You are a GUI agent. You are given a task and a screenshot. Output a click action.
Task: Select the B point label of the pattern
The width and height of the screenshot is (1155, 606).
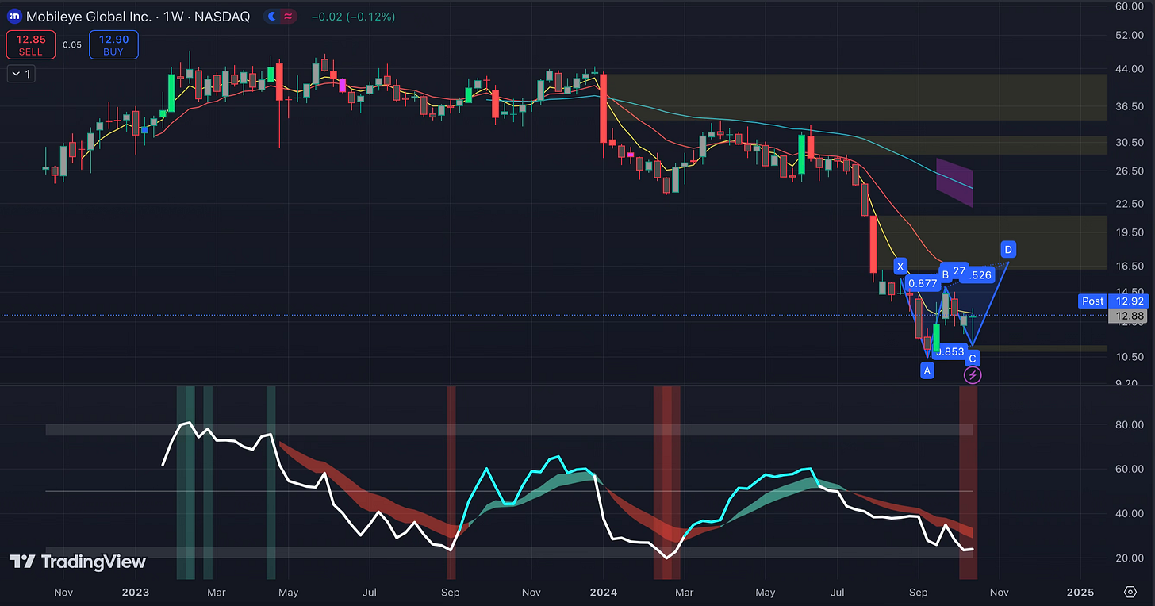click(945, 275)
